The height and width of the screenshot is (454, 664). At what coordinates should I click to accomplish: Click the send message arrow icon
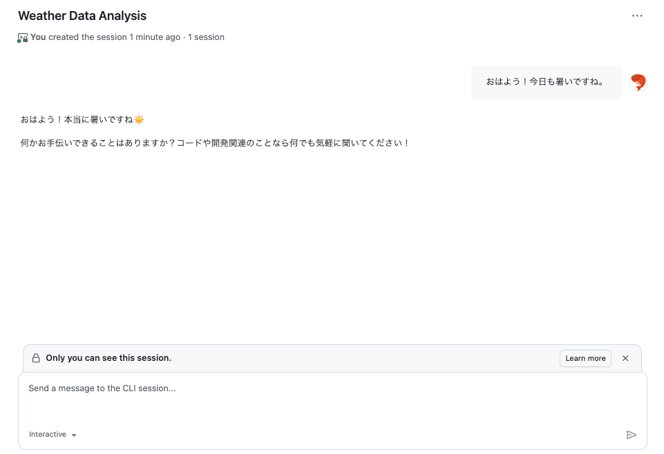tap(631, 435)
